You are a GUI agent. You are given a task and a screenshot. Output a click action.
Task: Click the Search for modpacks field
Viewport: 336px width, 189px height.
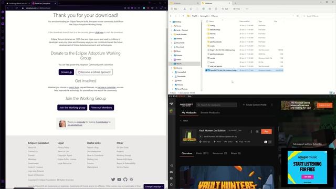[x=217, y=105]
